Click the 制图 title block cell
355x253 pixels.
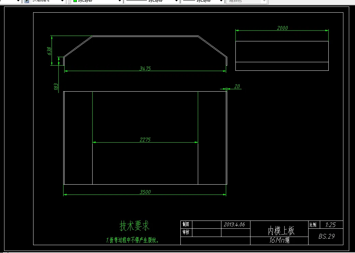(x=186, y=224)
